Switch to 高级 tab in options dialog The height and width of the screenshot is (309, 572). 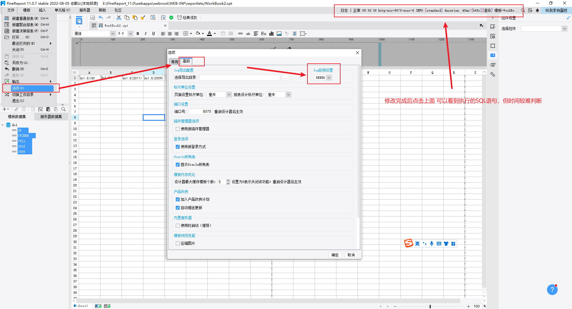tap(186, 61)
